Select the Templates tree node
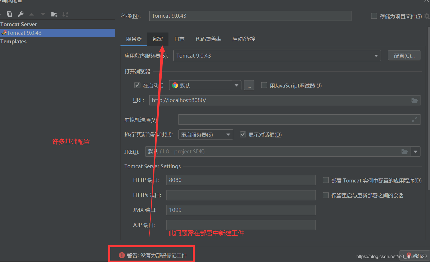The height and width of the screenshot is (262, 430). click(13, 41)
